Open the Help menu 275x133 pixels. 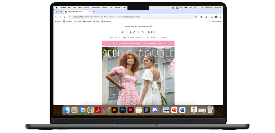click(124, 7)
